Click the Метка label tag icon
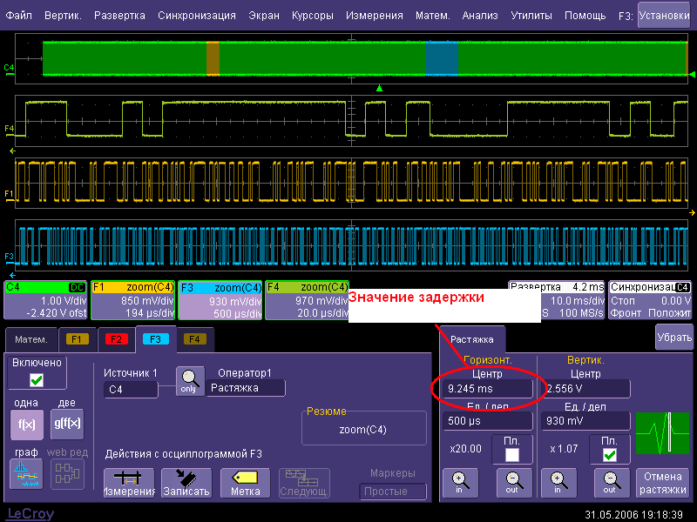The image size is (697, 522). (x=245, y=482)
